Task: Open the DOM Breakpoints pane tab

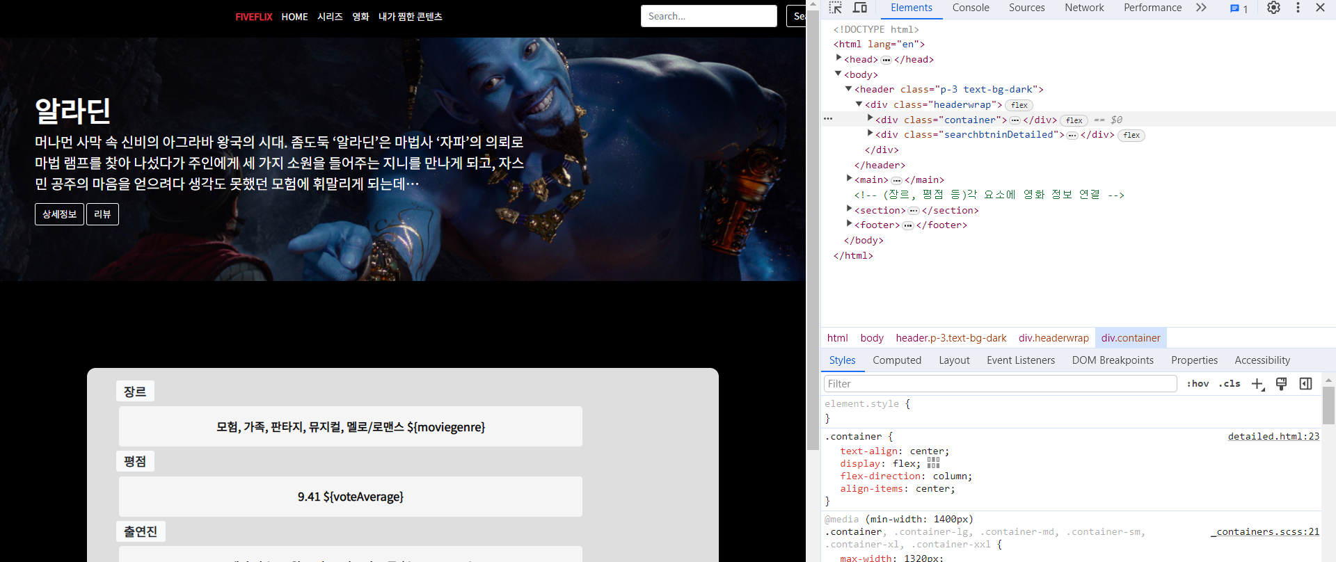Action: [1113, 360]
